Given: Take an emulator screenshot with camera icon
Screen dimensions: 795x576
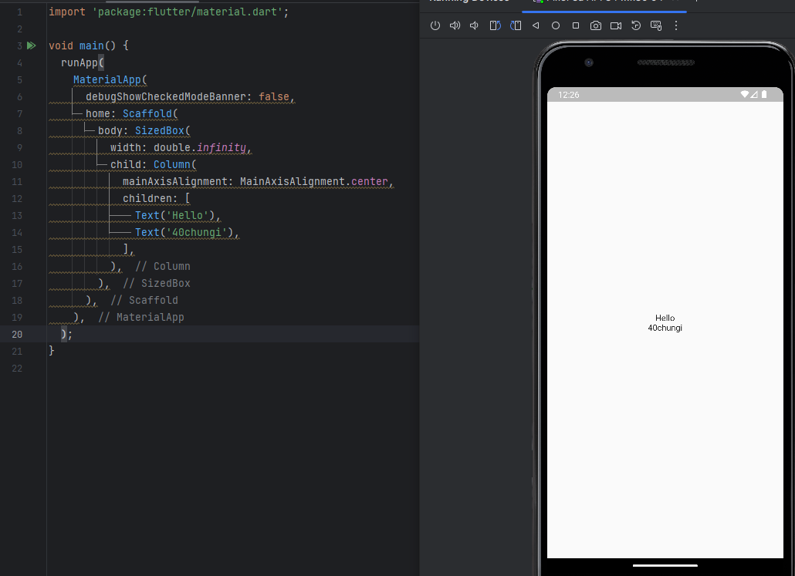Looking at the screenshot, I should click(596, 25).
